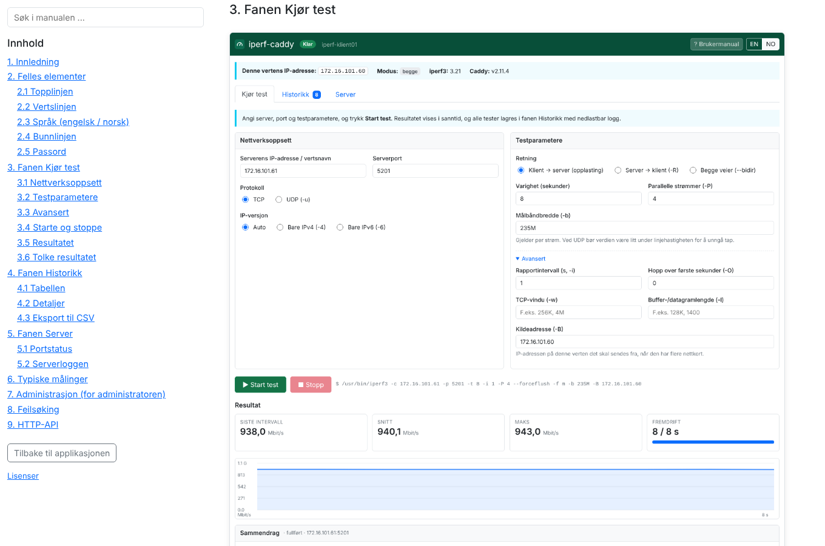Click the Start test button
The image size is (825, 546).
(x=260, y=385)
